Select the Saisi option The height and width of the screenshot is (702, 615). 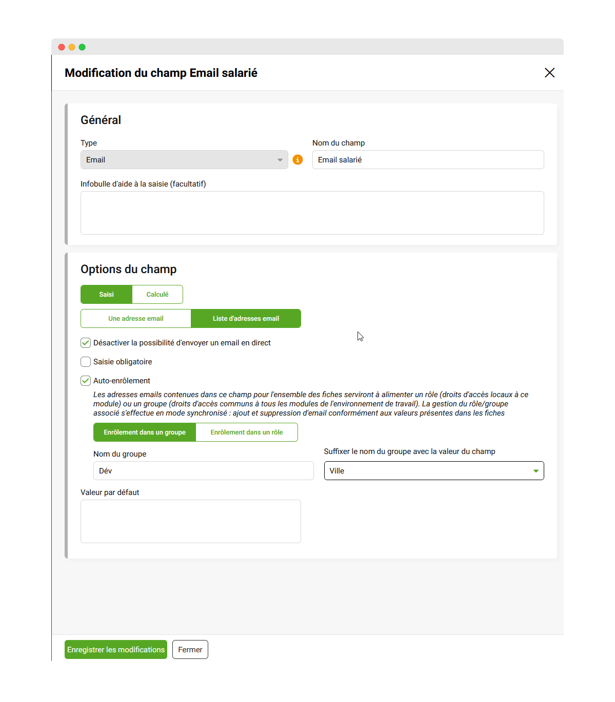[107, 295]
